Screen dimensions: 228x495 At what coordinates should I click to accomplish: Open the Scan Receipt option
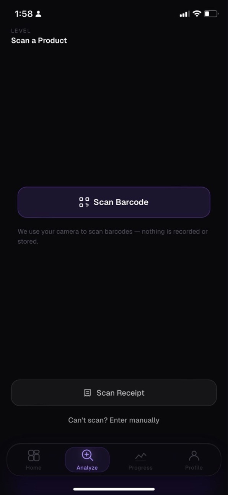click(114, 393)
